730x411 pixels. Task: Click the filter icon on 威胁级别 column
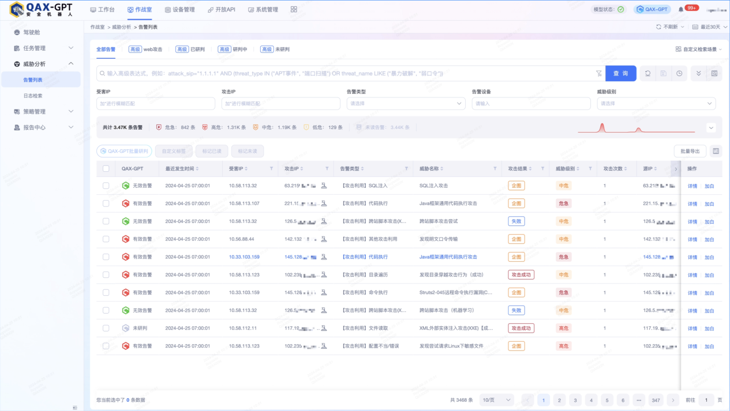point(590,169)
